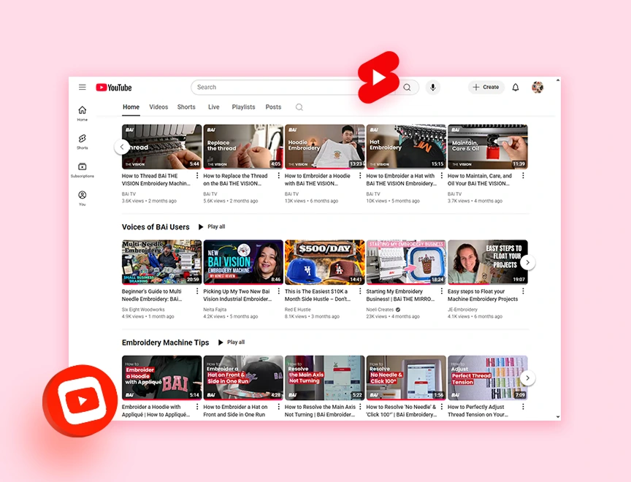This screenshot has width=631, height=482.
Task: Open the Voices of BAi Users heading
Action: (x=156, y=227)
